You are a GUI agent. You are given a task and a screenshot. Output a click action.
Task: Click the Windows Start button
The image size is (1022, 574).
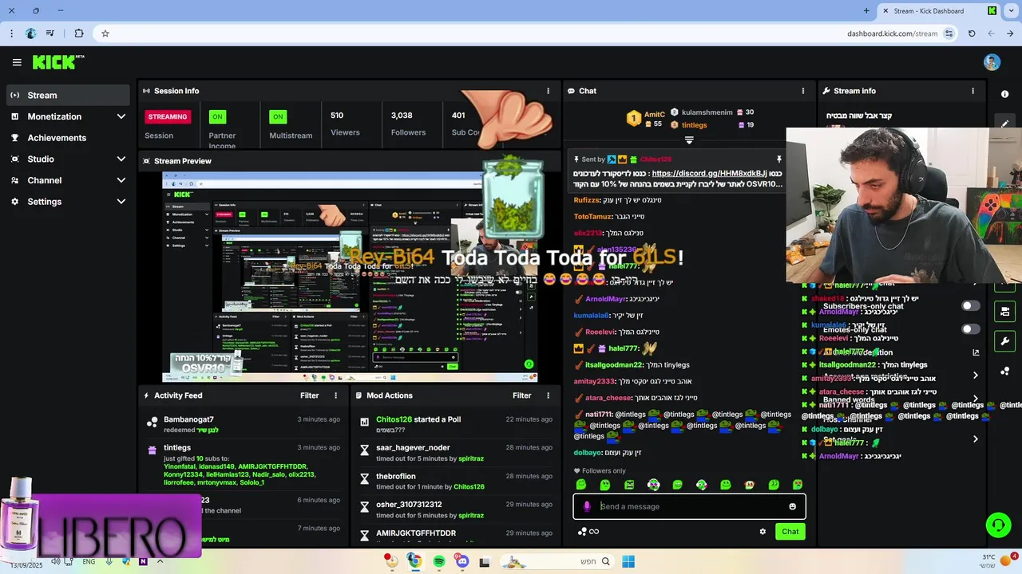tap(628, 561)
